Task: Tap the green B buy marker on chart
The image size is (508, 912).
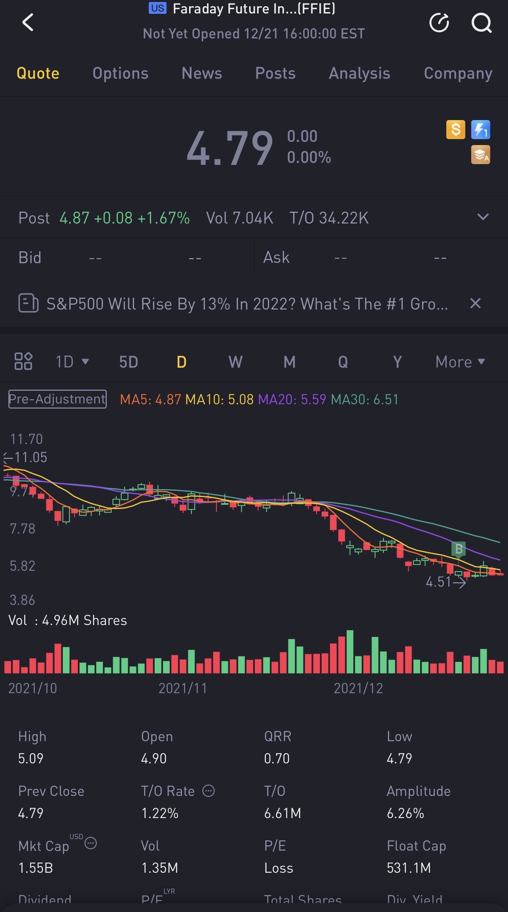Action: [x=459, y=549]
